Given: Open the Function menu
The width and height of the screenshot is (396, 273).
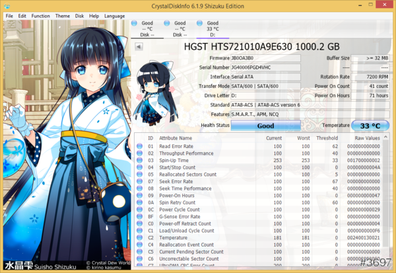Looking at the screenshot, I should click(40, 15).
